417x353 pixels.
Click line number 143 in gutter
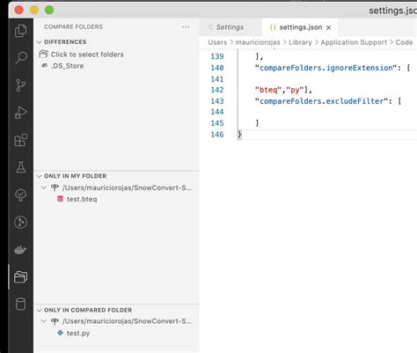point(217,101)
